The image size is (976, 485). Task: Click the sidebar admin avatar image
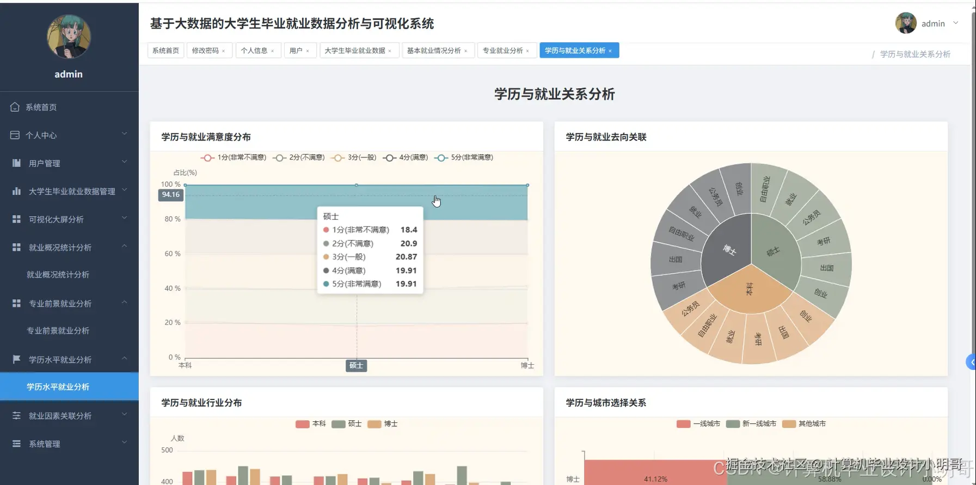(x=69, y=37)
